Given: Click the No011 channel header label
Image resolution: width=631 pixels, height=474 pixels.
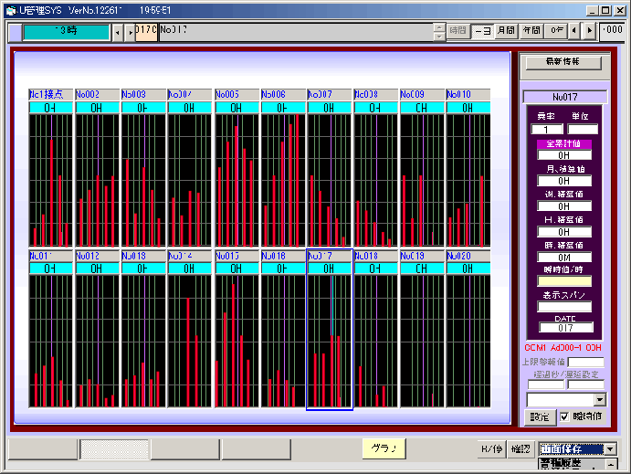Looking at the screenshot, I should coord(51,256).
